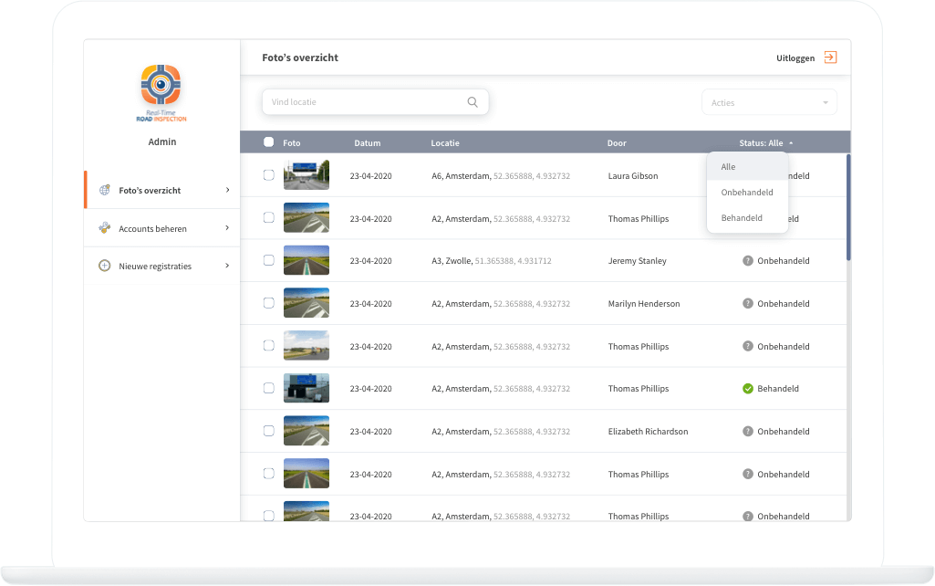
Task: Click Marilyn Henderson's Onbehandeld status icon
Action: [x=748, y=303]
